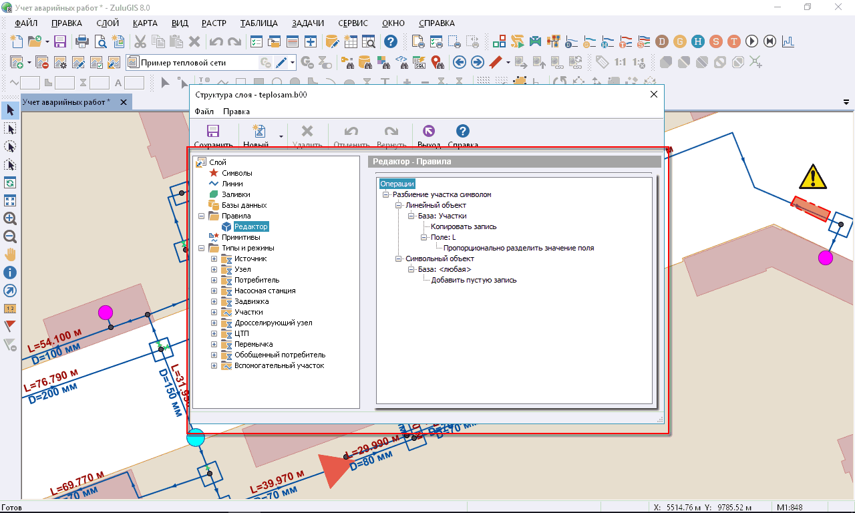Image resolution: width=855 pixels, height=513 pixels.
Task: Select the Zoom In magnifier tool
Action: (x=10, y=218)
